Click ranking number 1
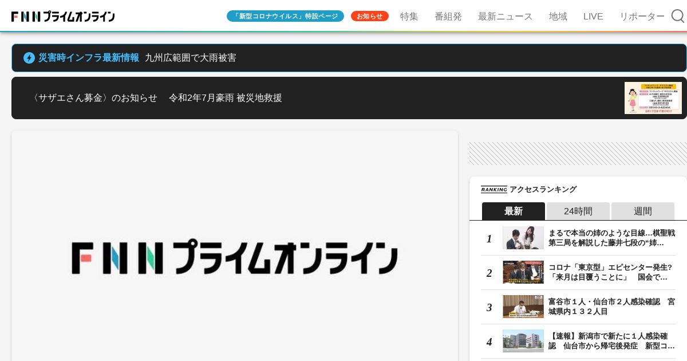Screen dimensions: 687x361 (x=489, y=238)
